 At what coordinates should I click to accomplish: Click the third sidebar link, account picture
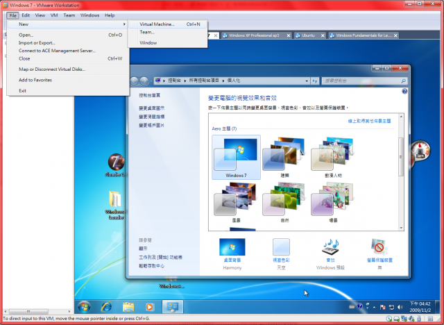pyautogui.click(x=151, y=125)
